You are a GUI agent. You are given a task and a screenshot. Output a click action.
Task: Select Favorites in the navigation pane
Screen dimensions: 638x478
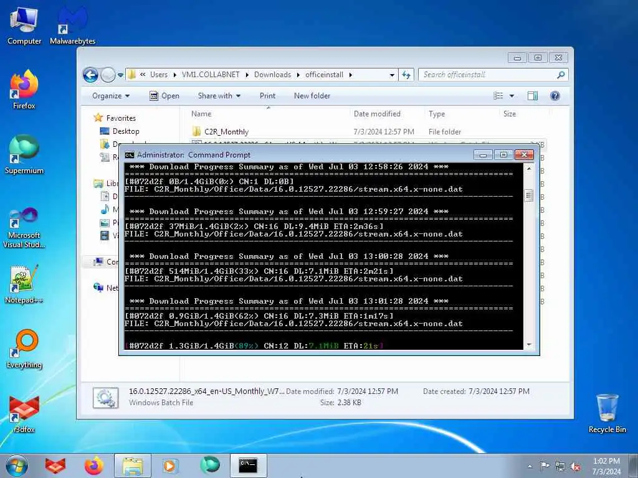[121, 118]
